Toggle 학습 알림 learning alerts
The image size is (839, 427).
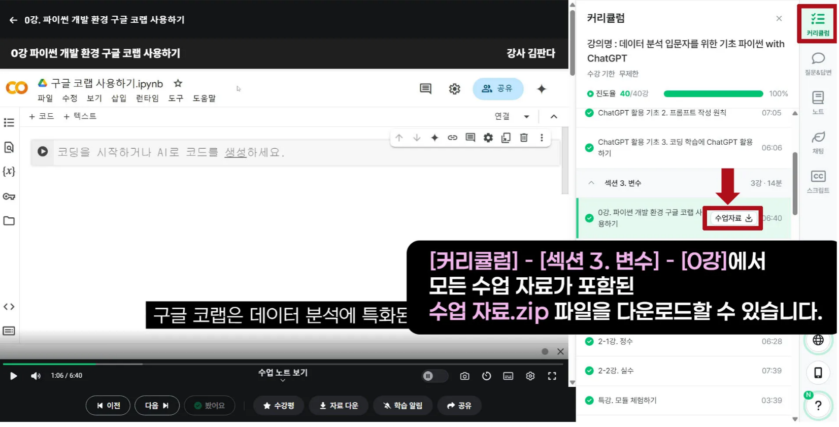402,406
